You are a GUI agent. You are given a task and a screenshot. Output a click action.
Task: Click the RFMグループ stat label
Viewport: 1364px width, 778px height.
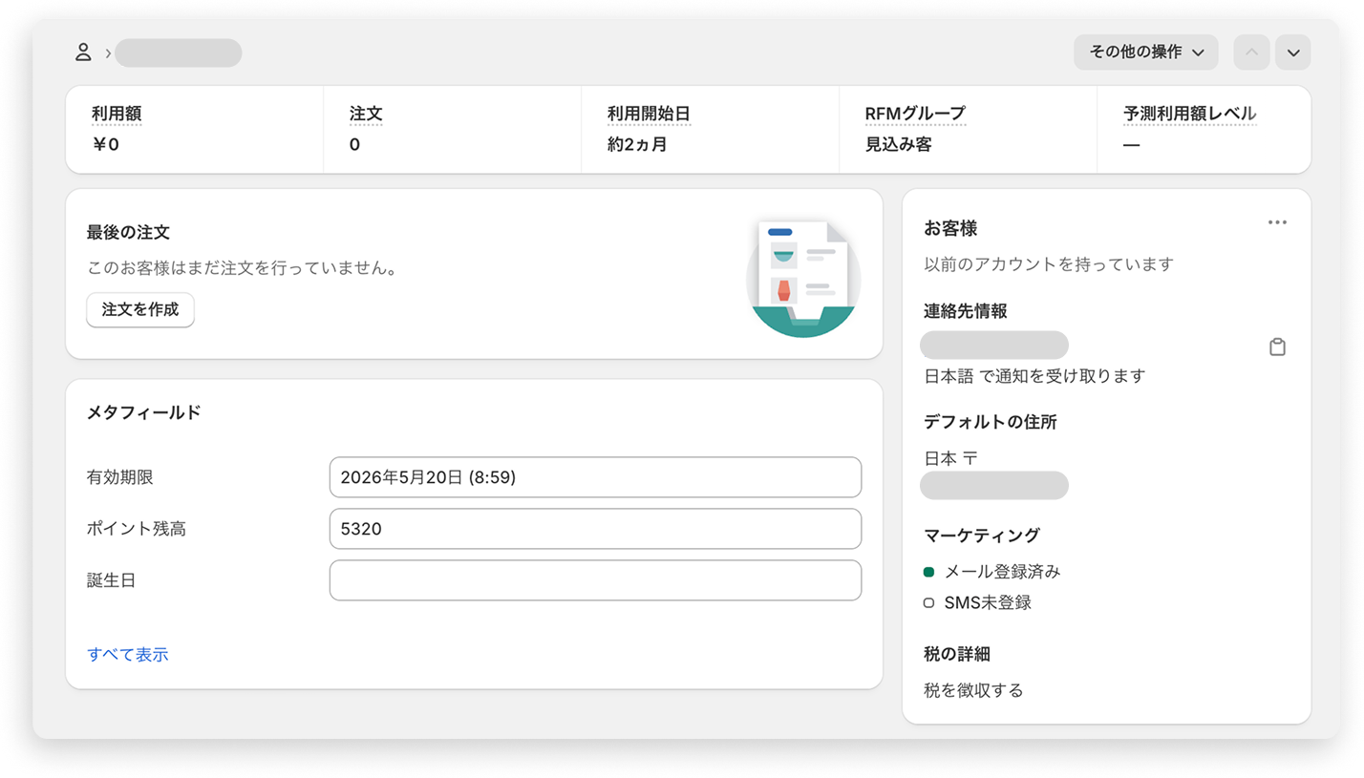915,115
